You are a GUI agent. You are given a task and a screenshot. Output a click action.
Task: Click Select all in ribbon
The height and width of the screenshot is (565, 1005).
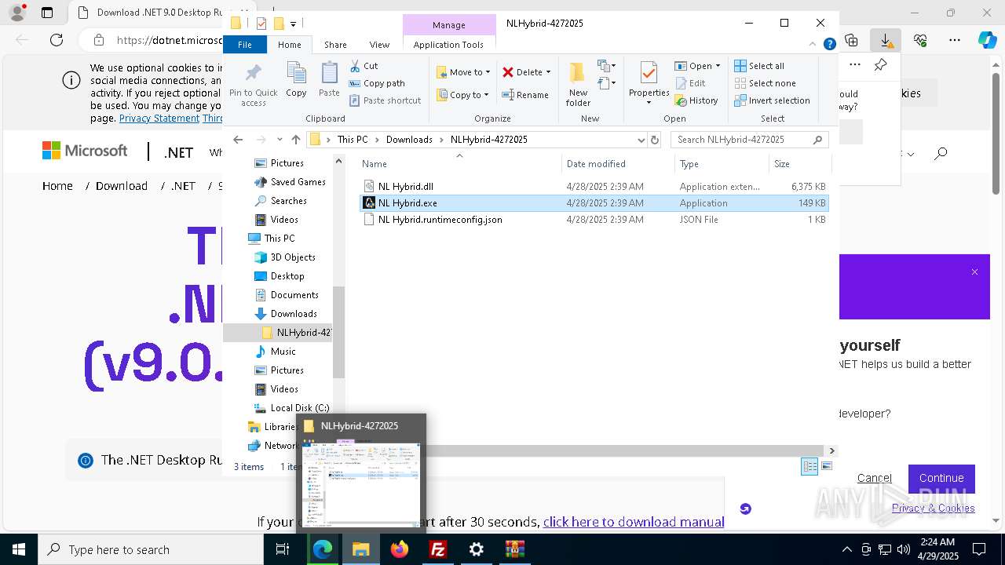click(x=759, y=66)
